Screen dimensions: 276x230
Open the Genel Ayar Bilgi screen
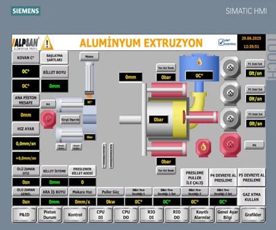click(x=228, y=215)
